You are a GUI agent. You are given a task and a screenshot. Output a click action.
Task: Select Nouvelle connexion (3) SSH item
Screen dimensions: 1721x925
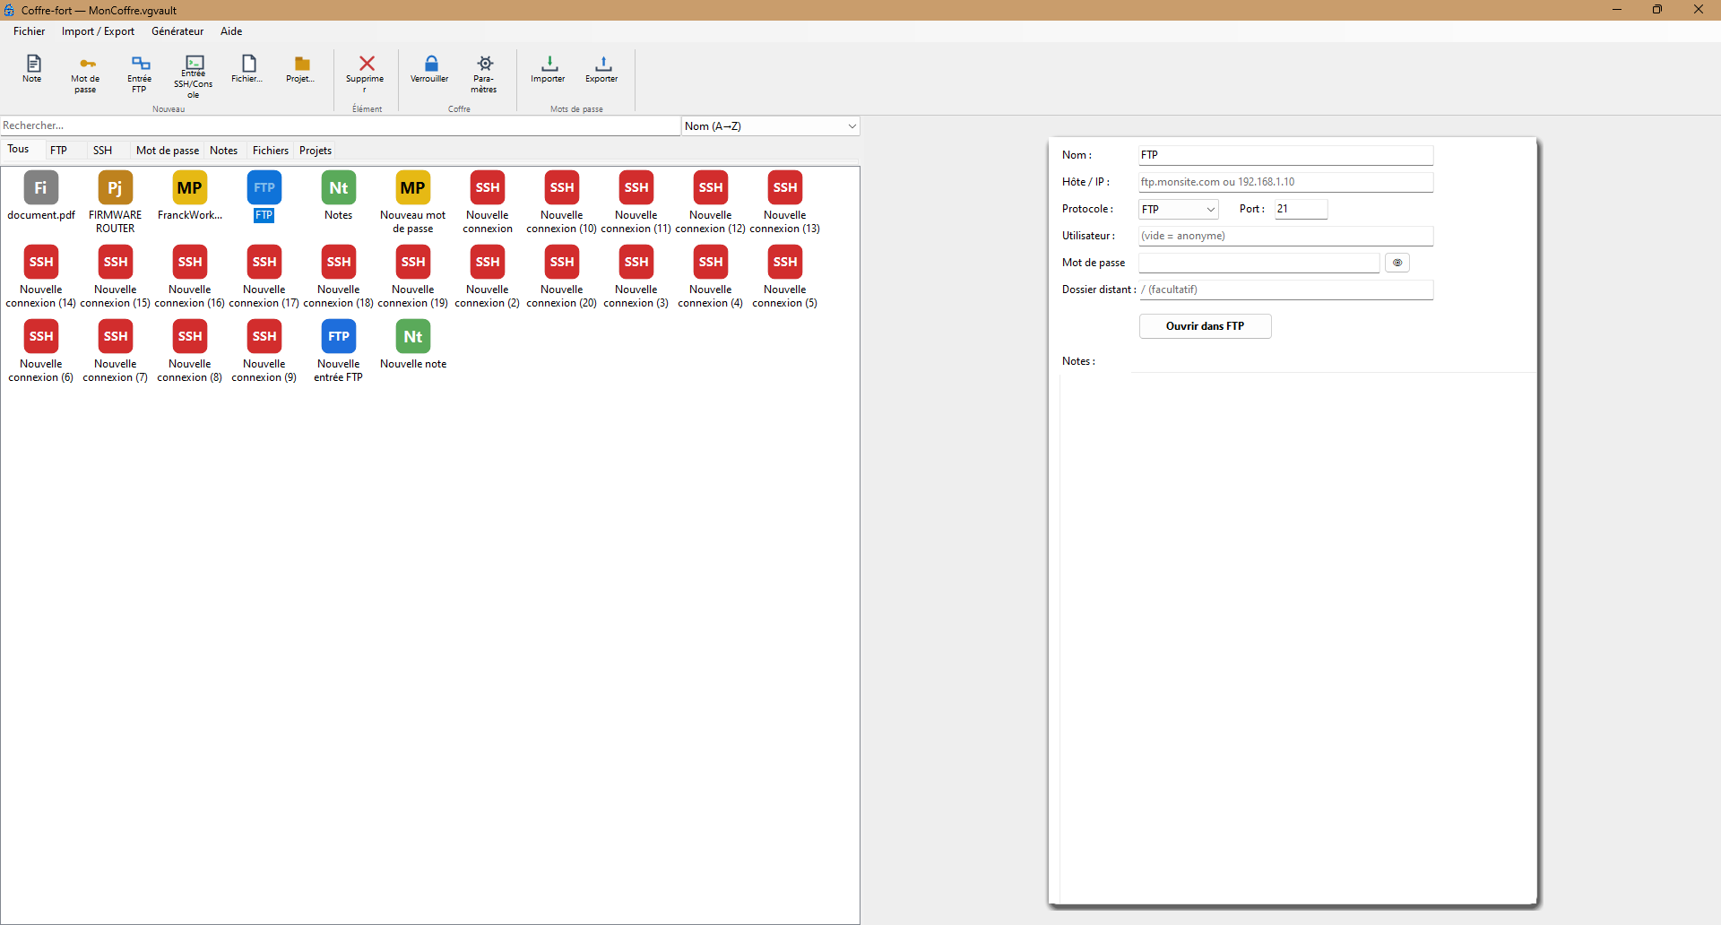click(x=636, y=277)
